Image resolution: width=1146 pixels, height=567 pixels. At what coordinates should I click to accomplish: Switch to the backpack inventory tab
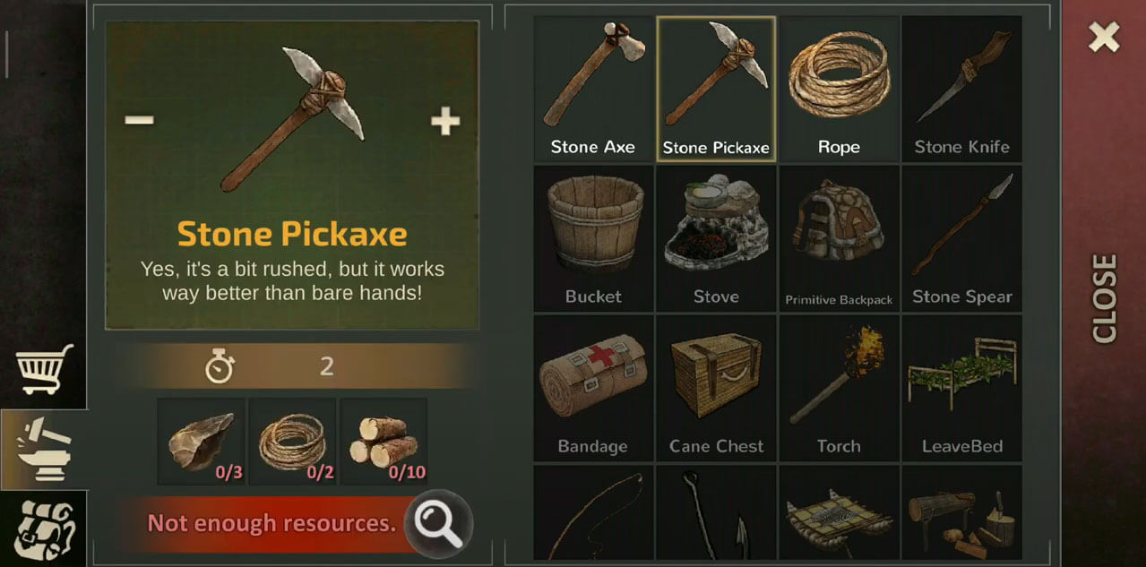click(x=44, y=528)
